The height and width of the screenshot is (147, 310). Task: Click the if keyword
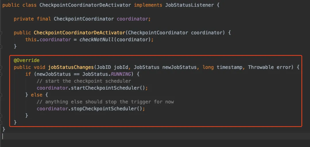pos(28,74)
